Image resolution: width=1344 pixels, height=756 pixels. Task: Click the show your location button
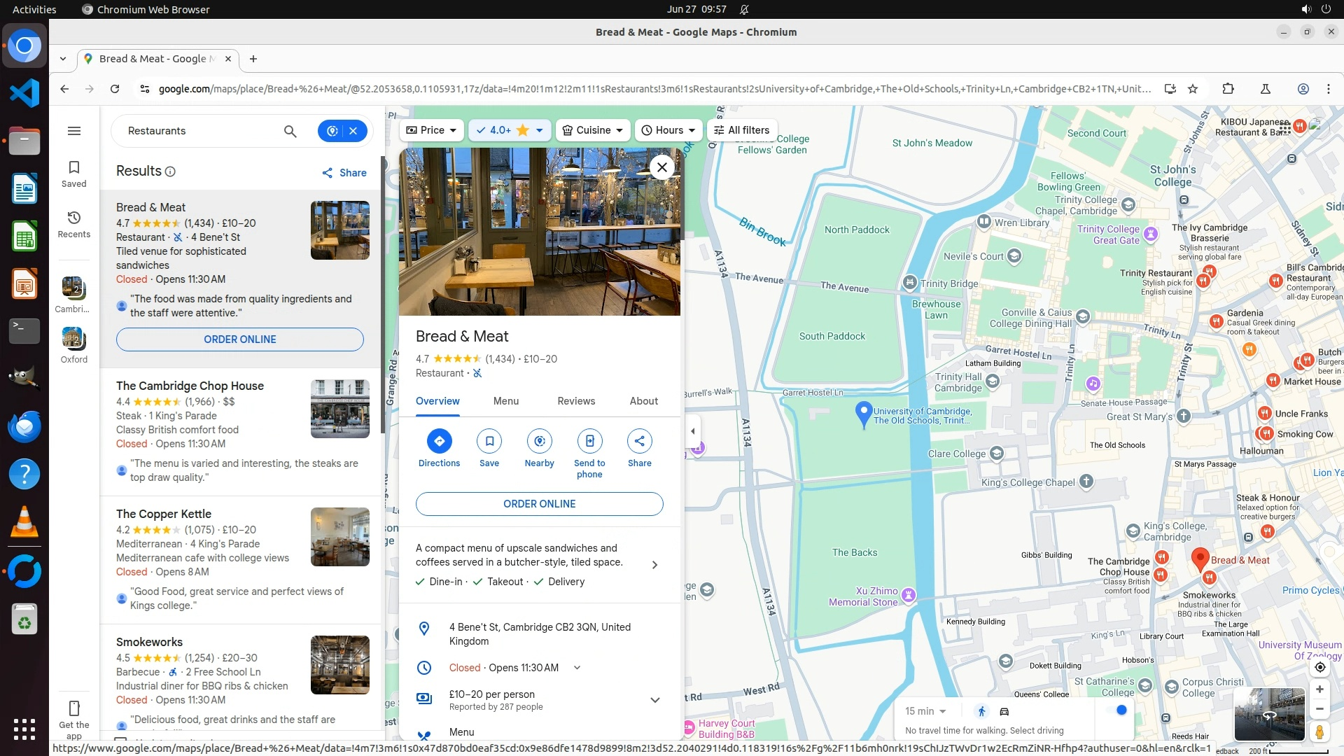coord(1319,667)
